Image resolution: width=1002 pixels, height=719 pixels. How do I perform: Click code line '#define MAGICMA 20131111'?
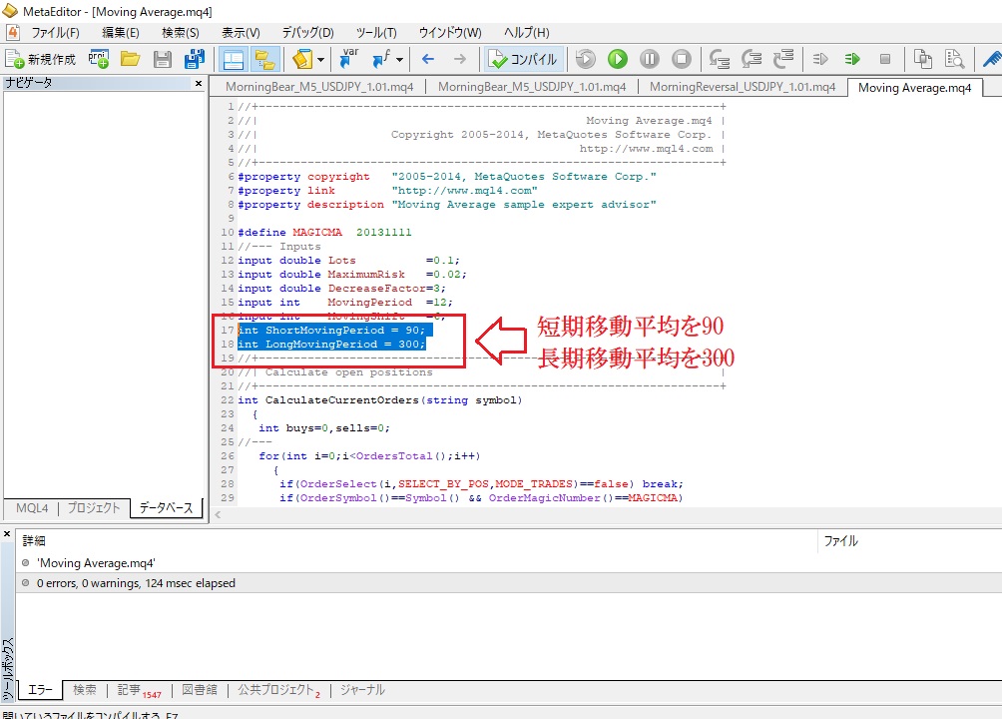(x=324, y=233)
